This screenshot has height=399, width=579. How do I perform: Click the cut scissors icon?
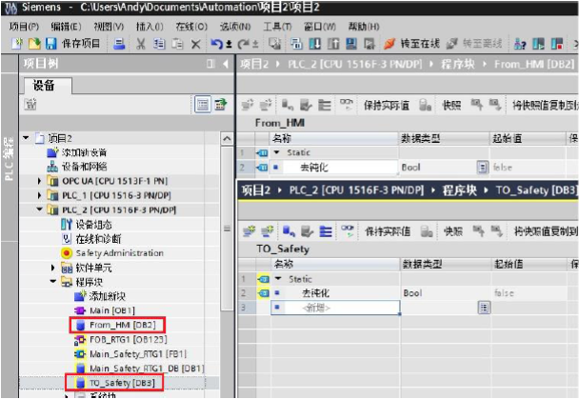[x=140, y=44]
